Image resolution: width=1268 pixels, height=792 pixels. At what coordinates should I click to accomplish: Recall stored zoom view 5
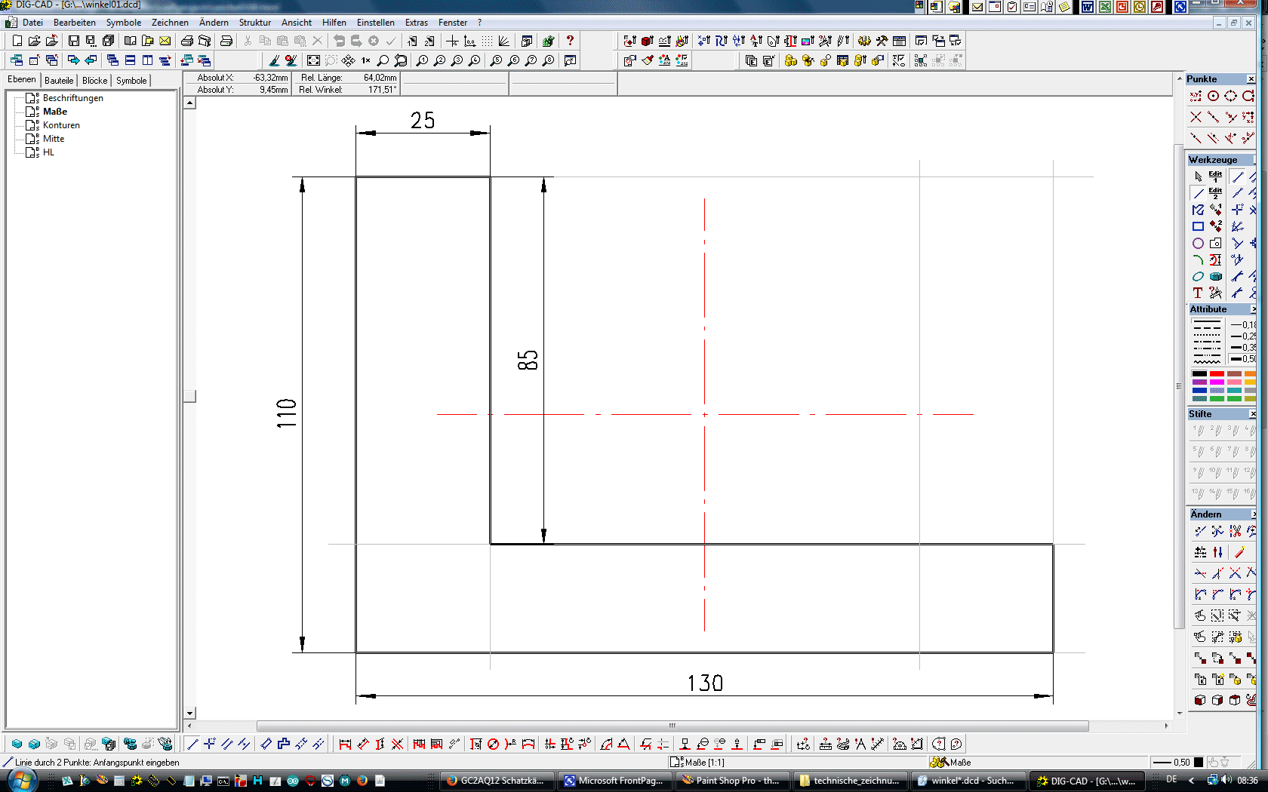(496, 60)
